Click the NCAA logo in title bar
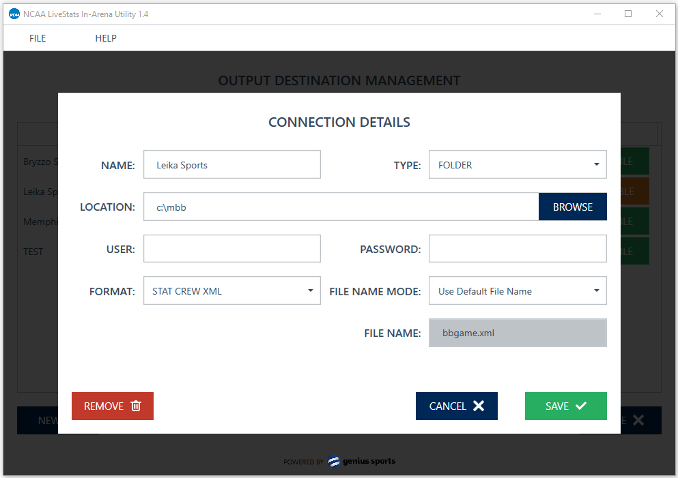The image size is (678, 478). tap(14, 14)
